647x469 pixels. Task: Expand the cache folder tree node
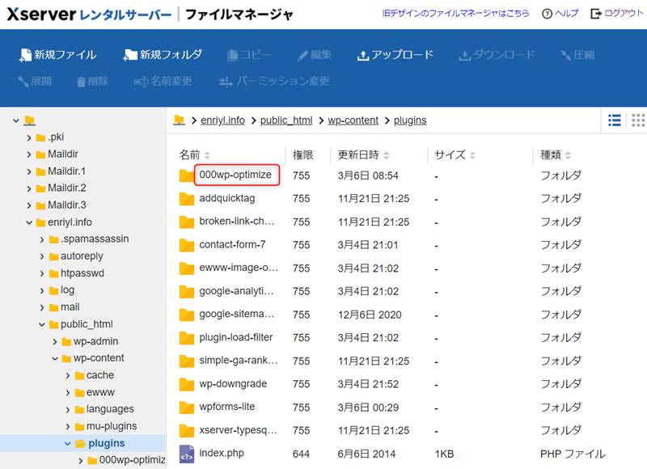tap(68, 376)
